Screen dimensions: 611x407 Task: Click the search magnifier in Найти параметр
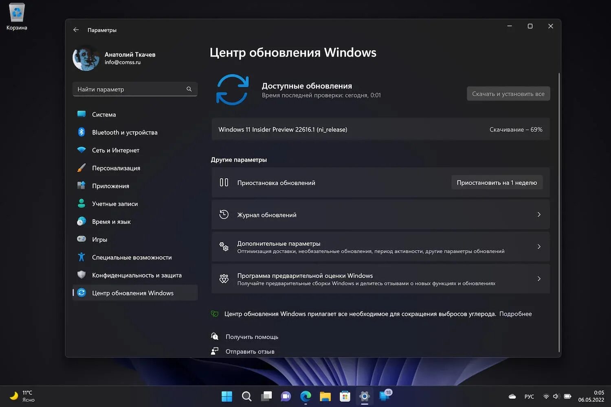point(189,89)
